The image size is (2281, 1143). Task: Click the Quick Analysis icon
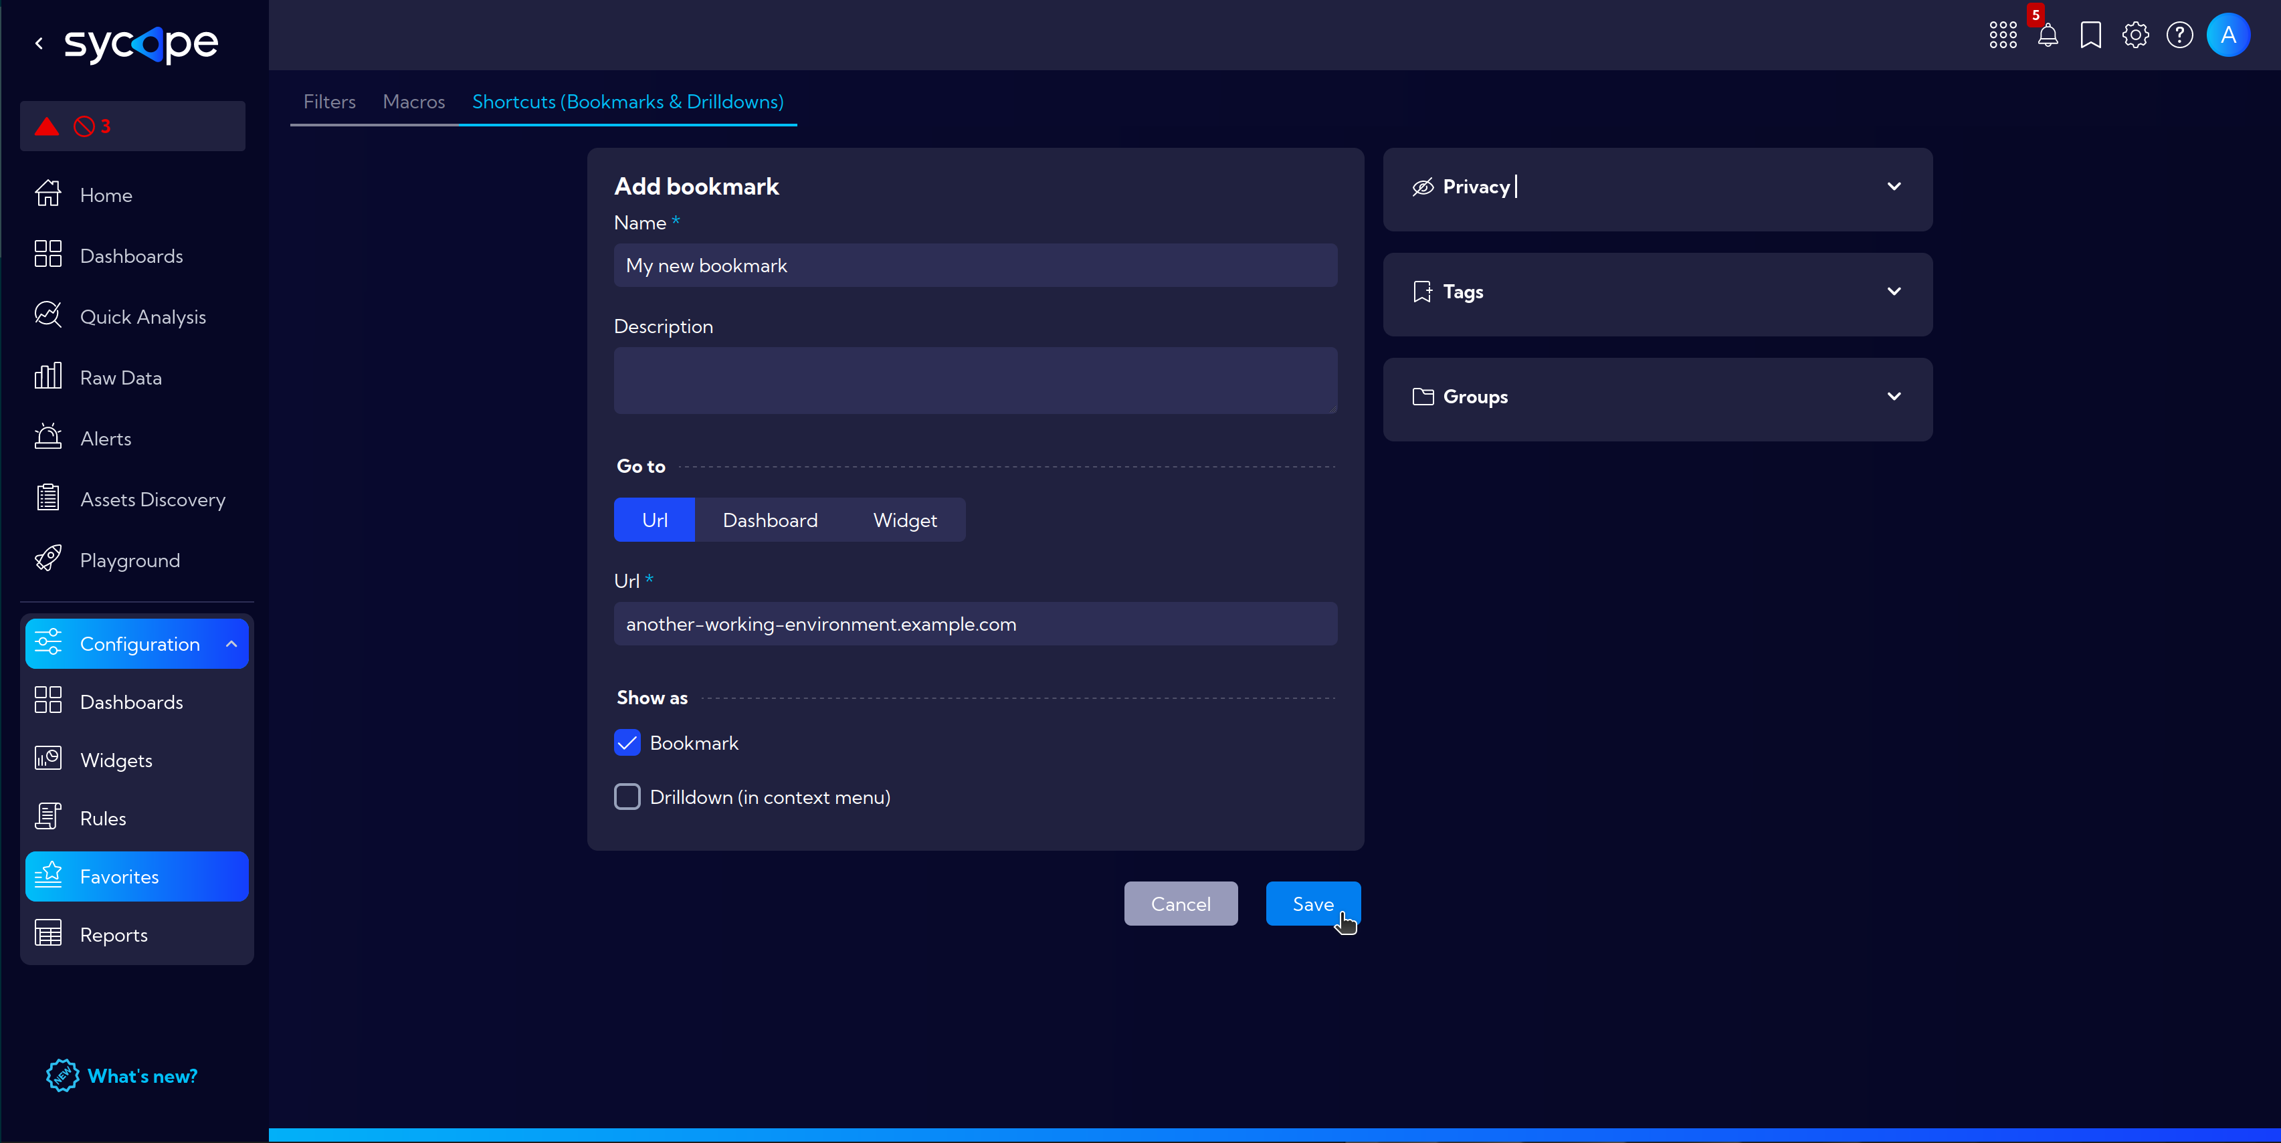click(x=49, y=316)
